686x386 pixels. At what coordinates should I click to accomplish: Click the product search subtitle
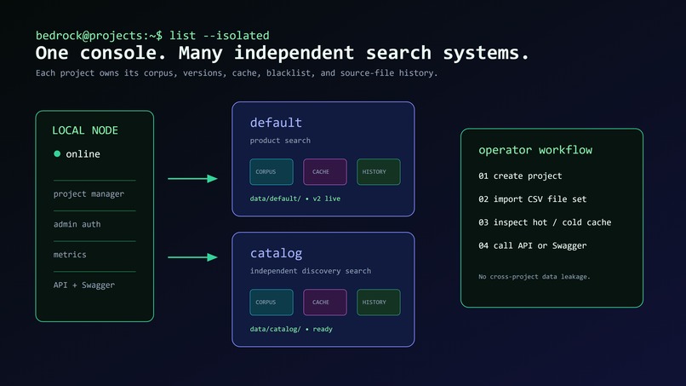pos(280,141)
